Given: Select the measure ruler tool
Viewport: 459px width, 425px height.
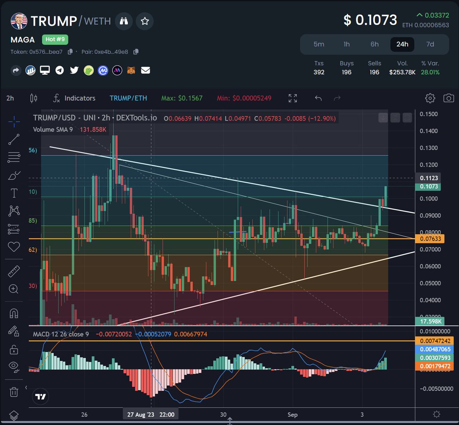Looking at the screenshot, I should pos(14,271).
